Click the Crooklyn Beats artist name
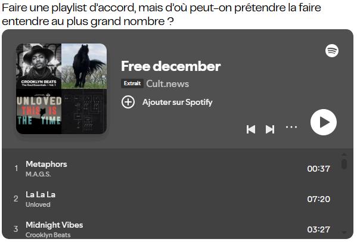The width and height of the screenshot is (357, 242). (48, 235)
